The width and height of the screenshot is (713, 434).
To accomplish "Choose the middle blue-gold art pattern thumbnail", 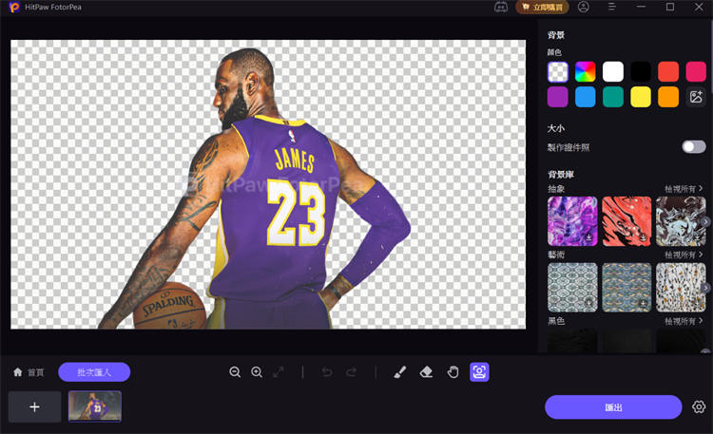I will pos(626,287).
